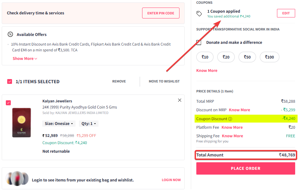Open the Qty: 1 dropdown
Screen dimensions: 301x190
tap(89, 124)
